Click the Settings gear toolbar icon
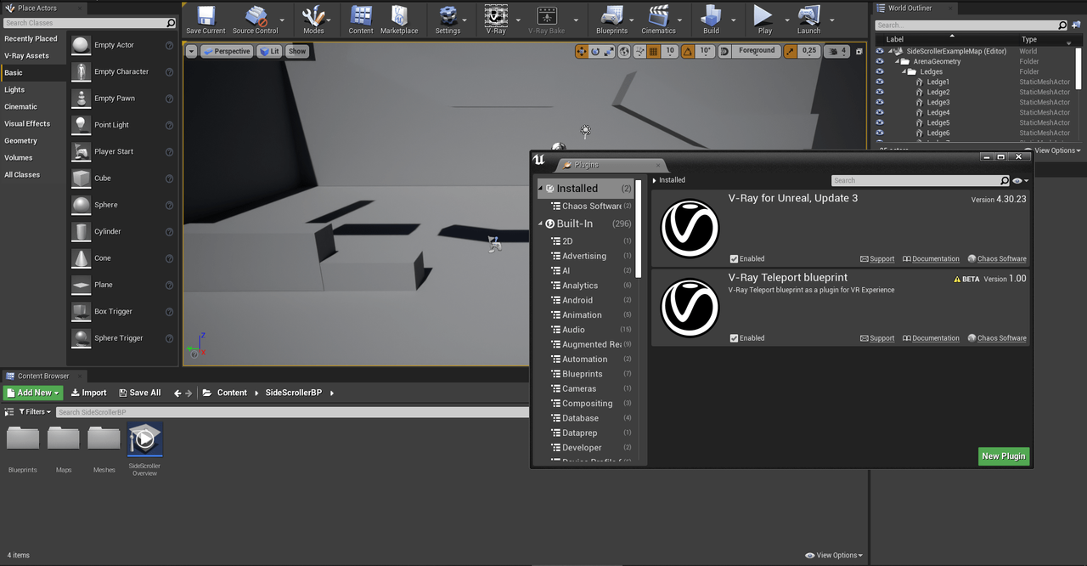 [x=448, y=17]
